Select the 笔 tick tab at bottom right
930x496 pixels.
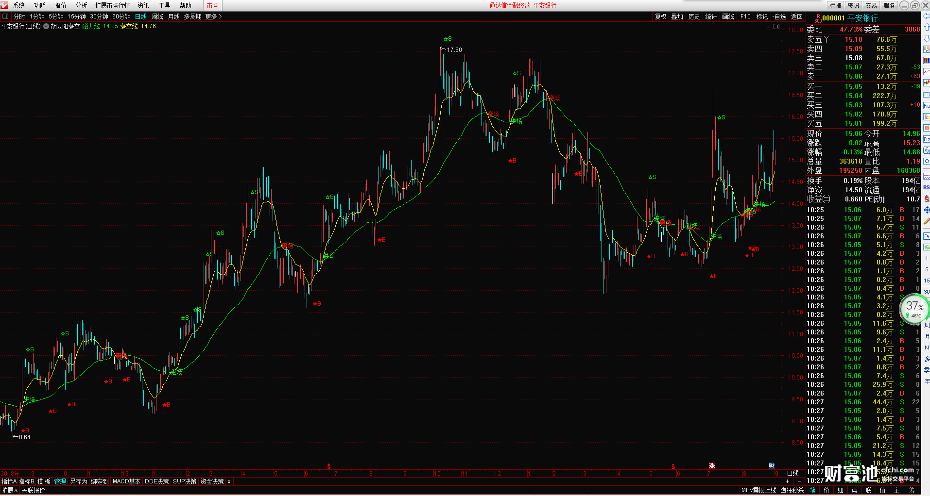click(x=813, y=490)
